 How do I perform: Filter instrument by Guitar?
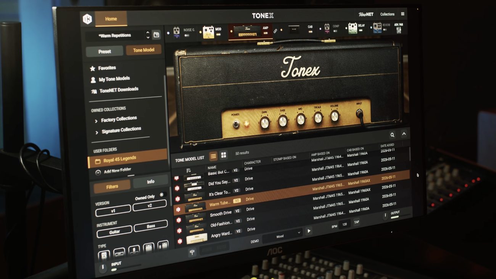coord(114,231)
